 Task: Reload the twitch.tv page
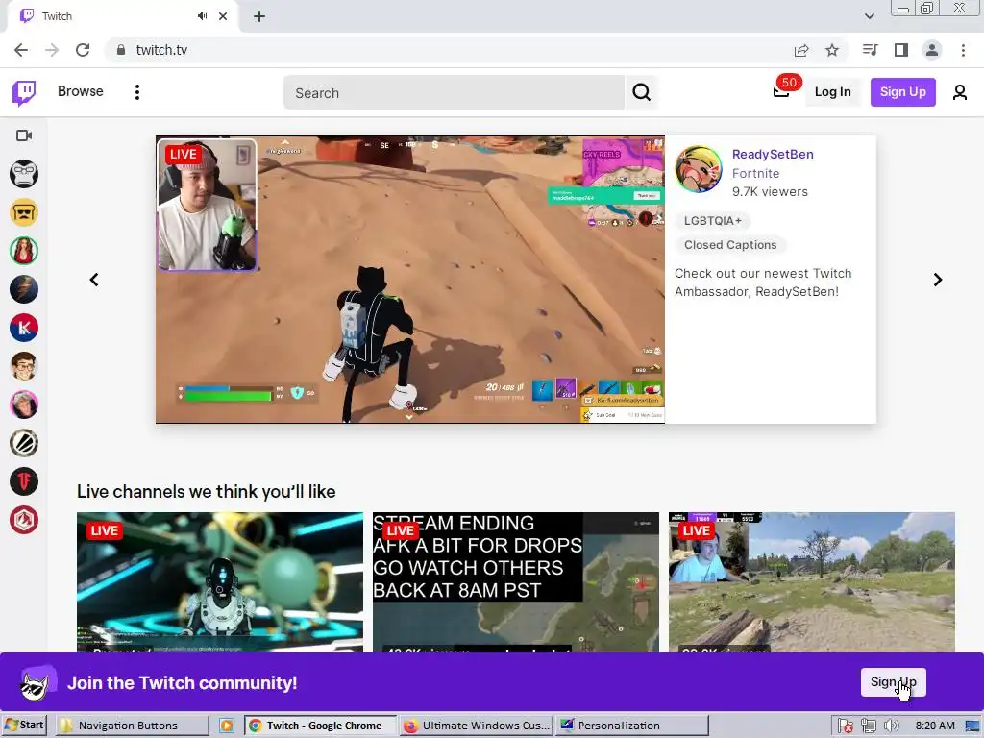click(x=83, y=50)
